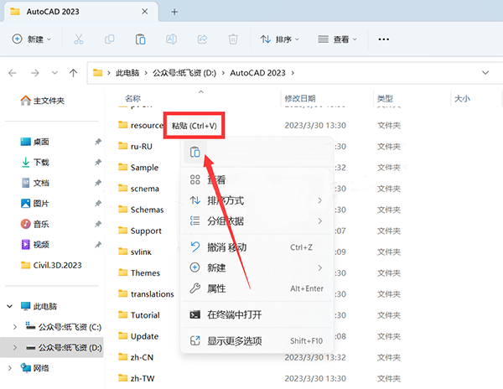Open the three-dot See more menu
503x389 pixels.
(384, 39)
